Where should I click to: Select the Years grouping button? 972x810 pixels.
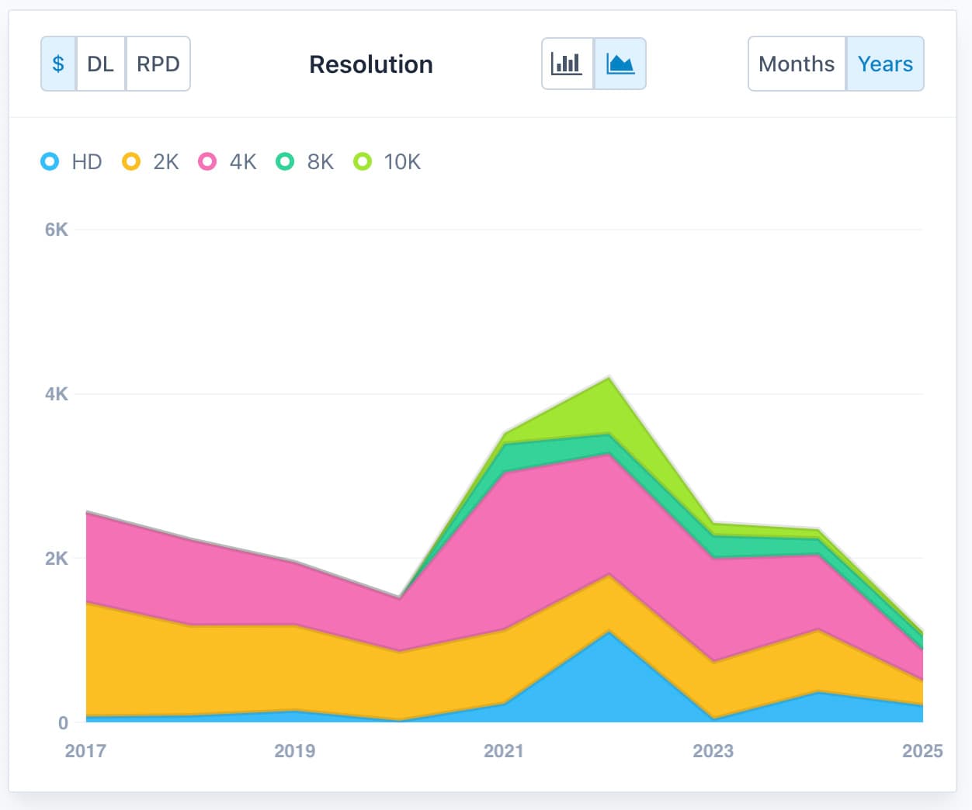(x=885, y=64)
